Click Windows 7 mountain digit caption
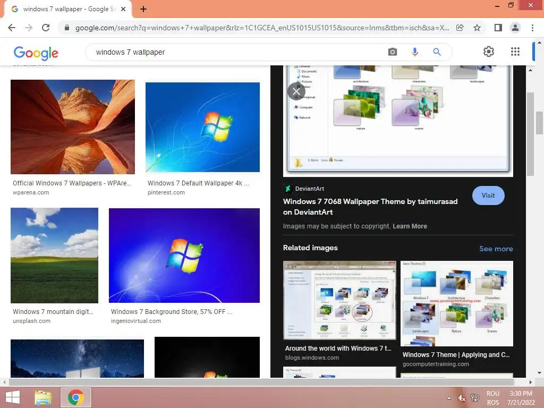 point(53,311)
